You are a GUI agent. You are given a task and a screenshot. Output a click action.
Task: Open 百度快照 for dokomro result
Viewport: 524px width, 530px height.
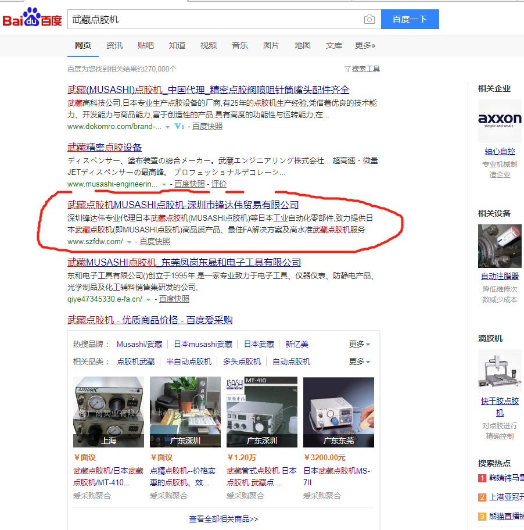tap(207, 127)
